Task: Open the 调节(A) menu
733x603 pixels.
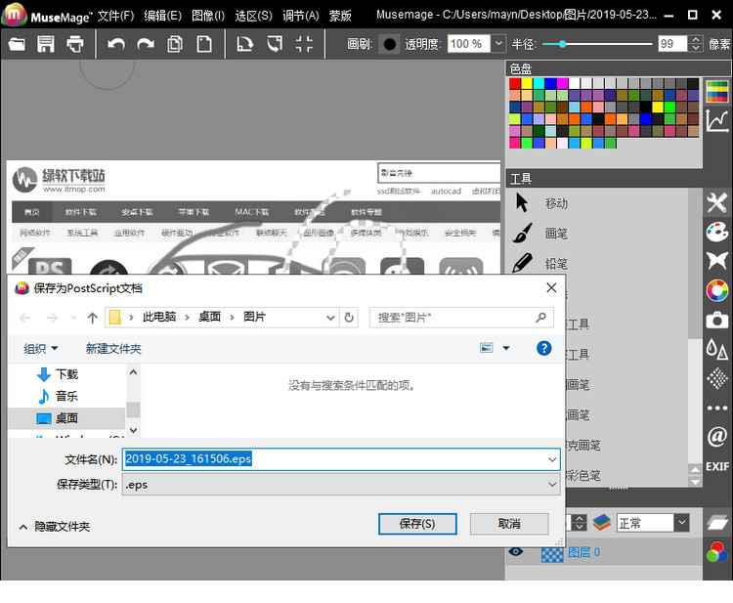Action: click(x=300, y=16)
